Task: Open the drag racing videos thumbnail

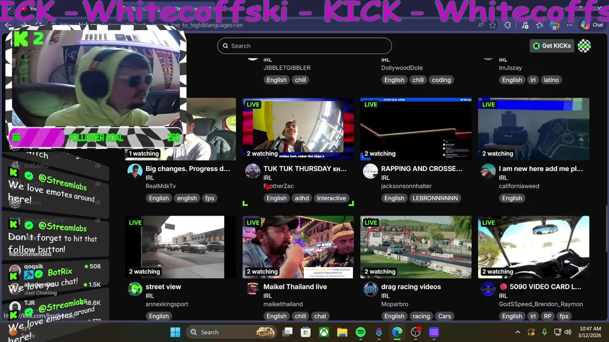Action: tap(416, 247)
